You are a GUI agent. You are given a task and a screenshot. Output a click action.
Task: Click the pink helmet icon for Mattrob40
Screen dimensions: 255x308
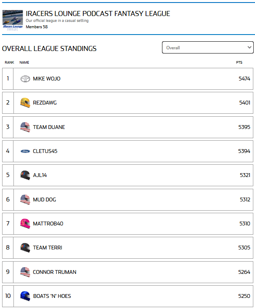pos(25,224)
